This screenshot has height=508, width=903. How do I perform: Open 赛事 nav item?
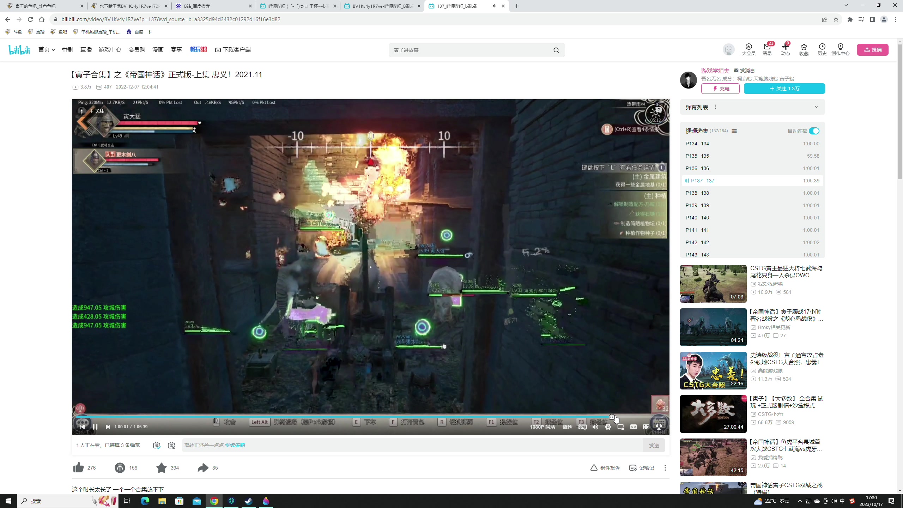(x=176, y=50)
